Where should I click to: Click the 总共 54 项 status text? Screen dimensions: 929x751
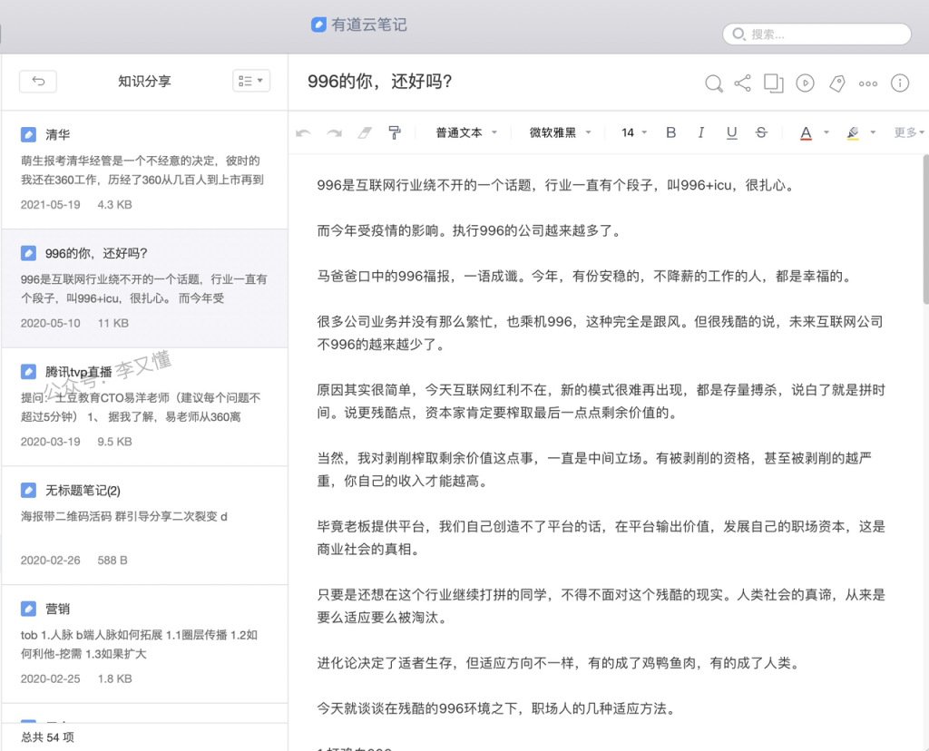(x=47, y=737)
